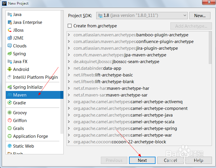Click the SDK folder icon in combo box

pos(100,16)
